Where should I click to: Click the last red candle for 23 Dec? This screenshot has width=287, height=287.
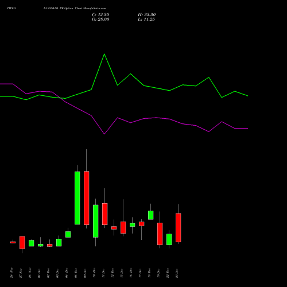[x=179, y=228]
